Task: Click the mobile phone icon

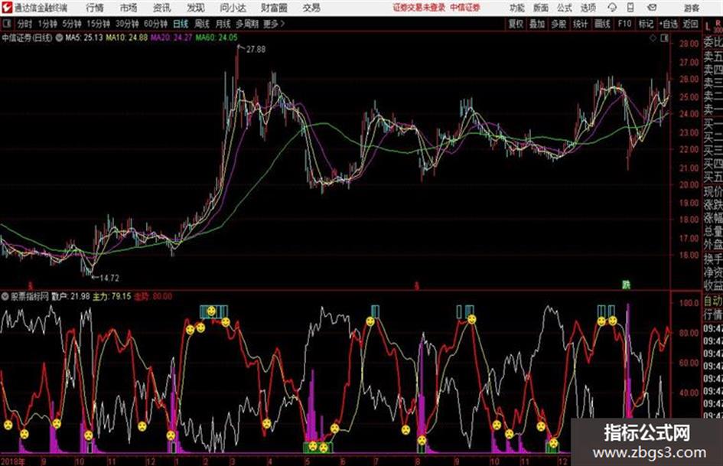Action: tap(630, 8)
